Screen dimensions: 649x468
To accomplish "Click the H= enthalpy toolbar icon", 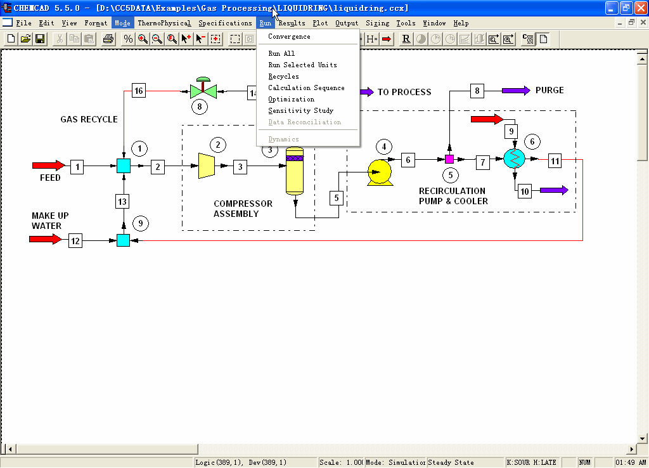I will (x=371, y=39).
